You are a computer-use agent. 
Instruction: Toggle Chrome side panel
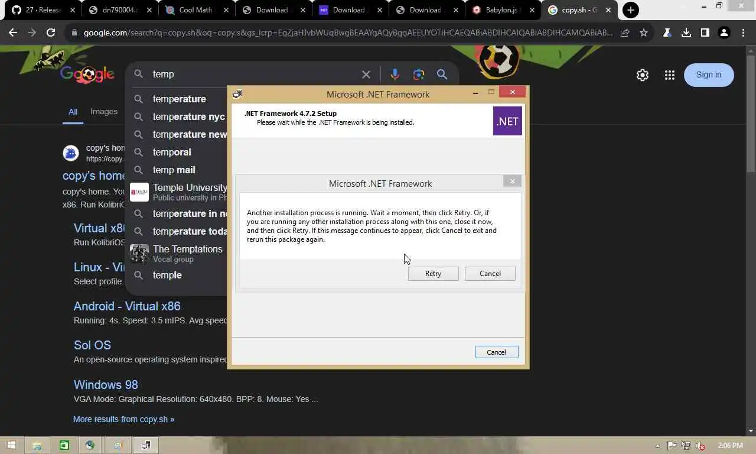705,33
